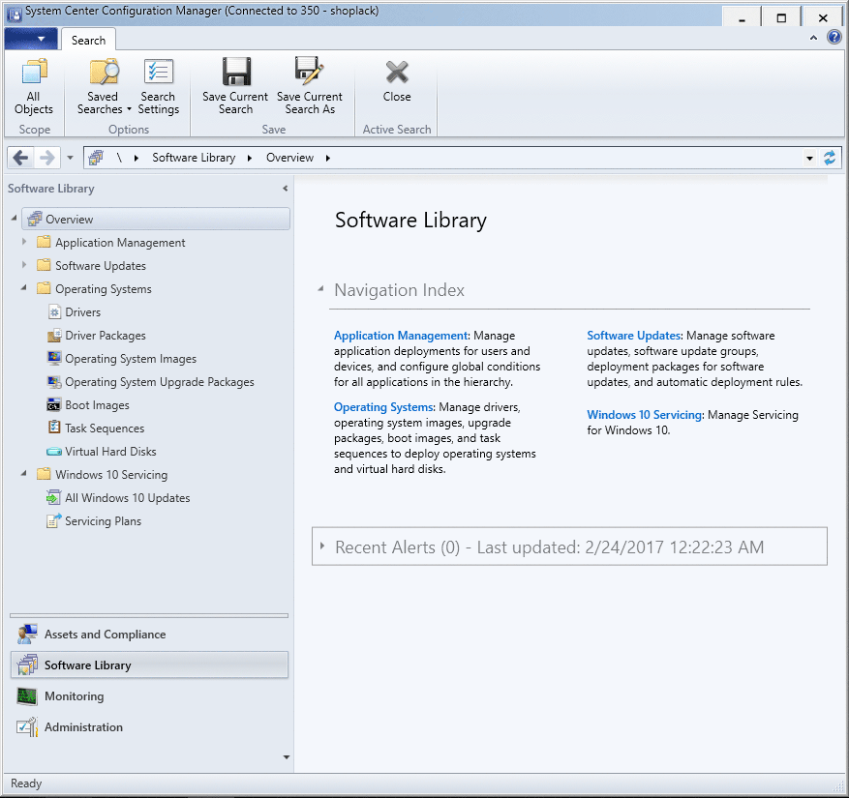Select the Drivers node

82,312
